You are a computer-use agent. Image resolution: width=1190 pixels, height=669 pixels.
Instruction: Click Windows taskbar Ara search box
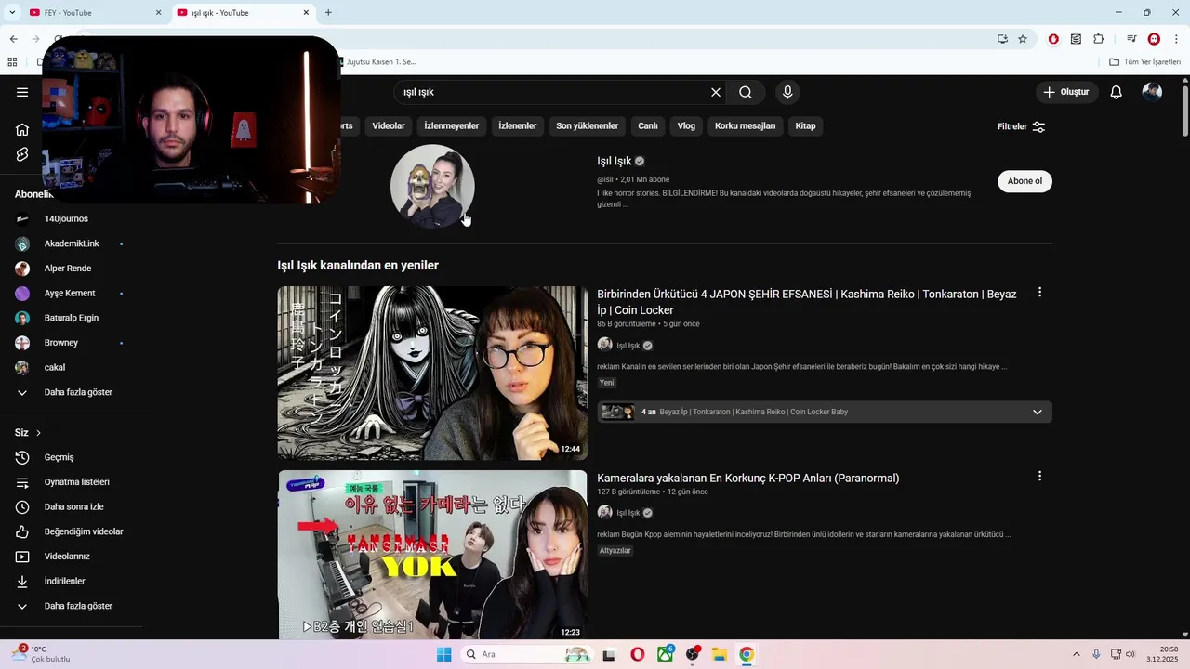tap(525, 654)
